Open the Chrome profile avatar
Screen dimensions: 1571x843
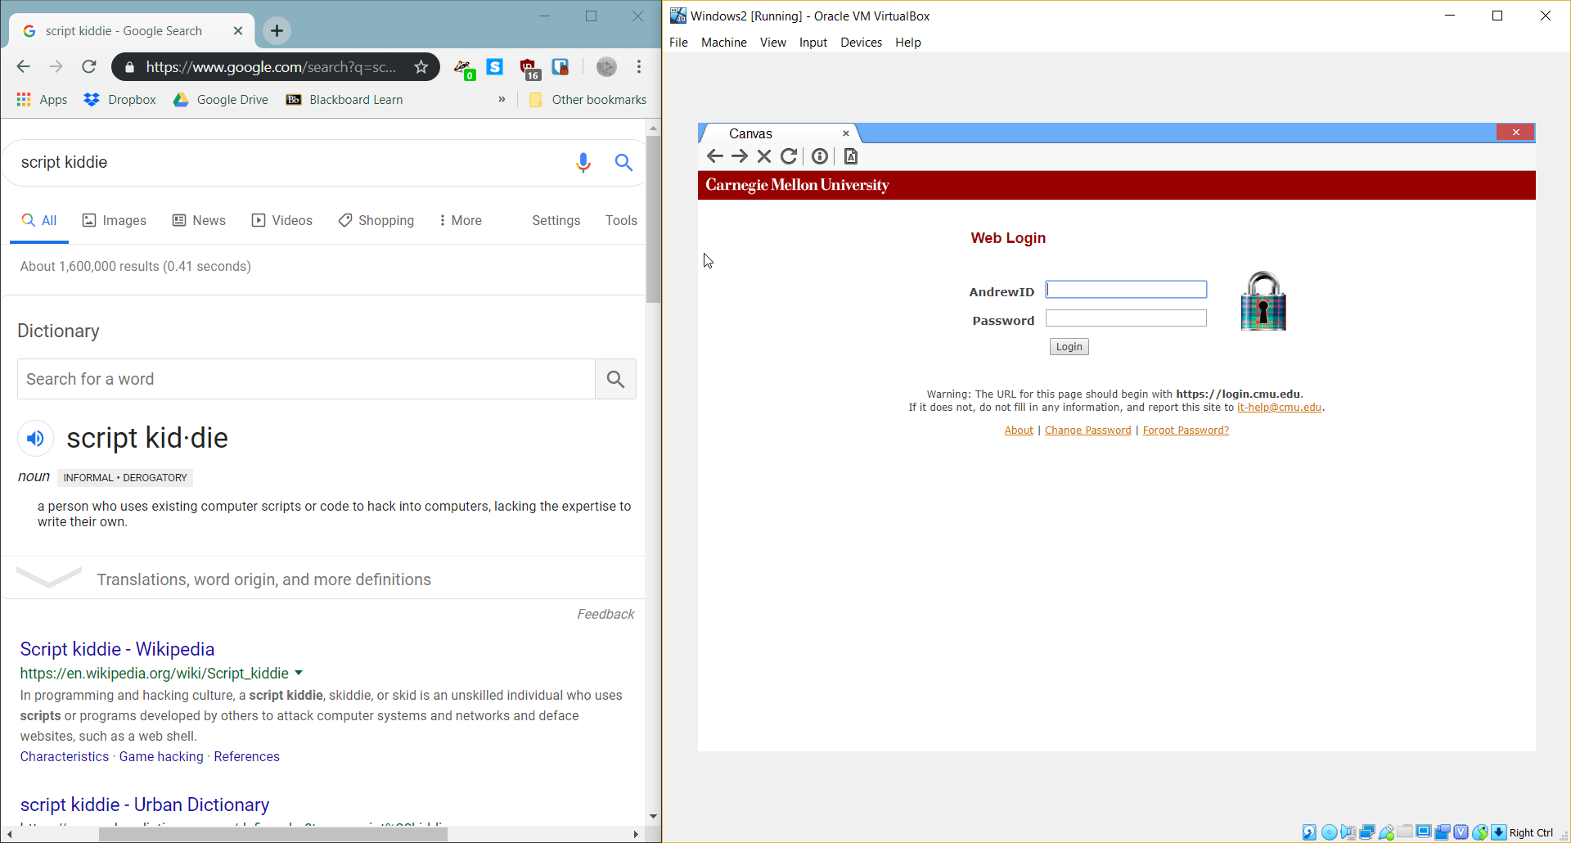(x=606, y=67)
